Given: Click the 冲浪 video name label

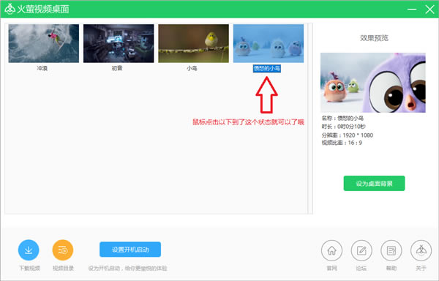Looking at the screenshot, I should click(x=42, y=68).
